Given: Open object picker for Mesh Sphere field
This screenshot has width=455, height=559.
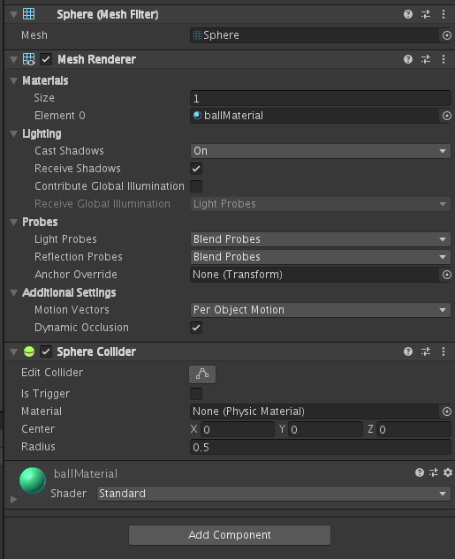Looking at the screenshot, I should (446, 35).
